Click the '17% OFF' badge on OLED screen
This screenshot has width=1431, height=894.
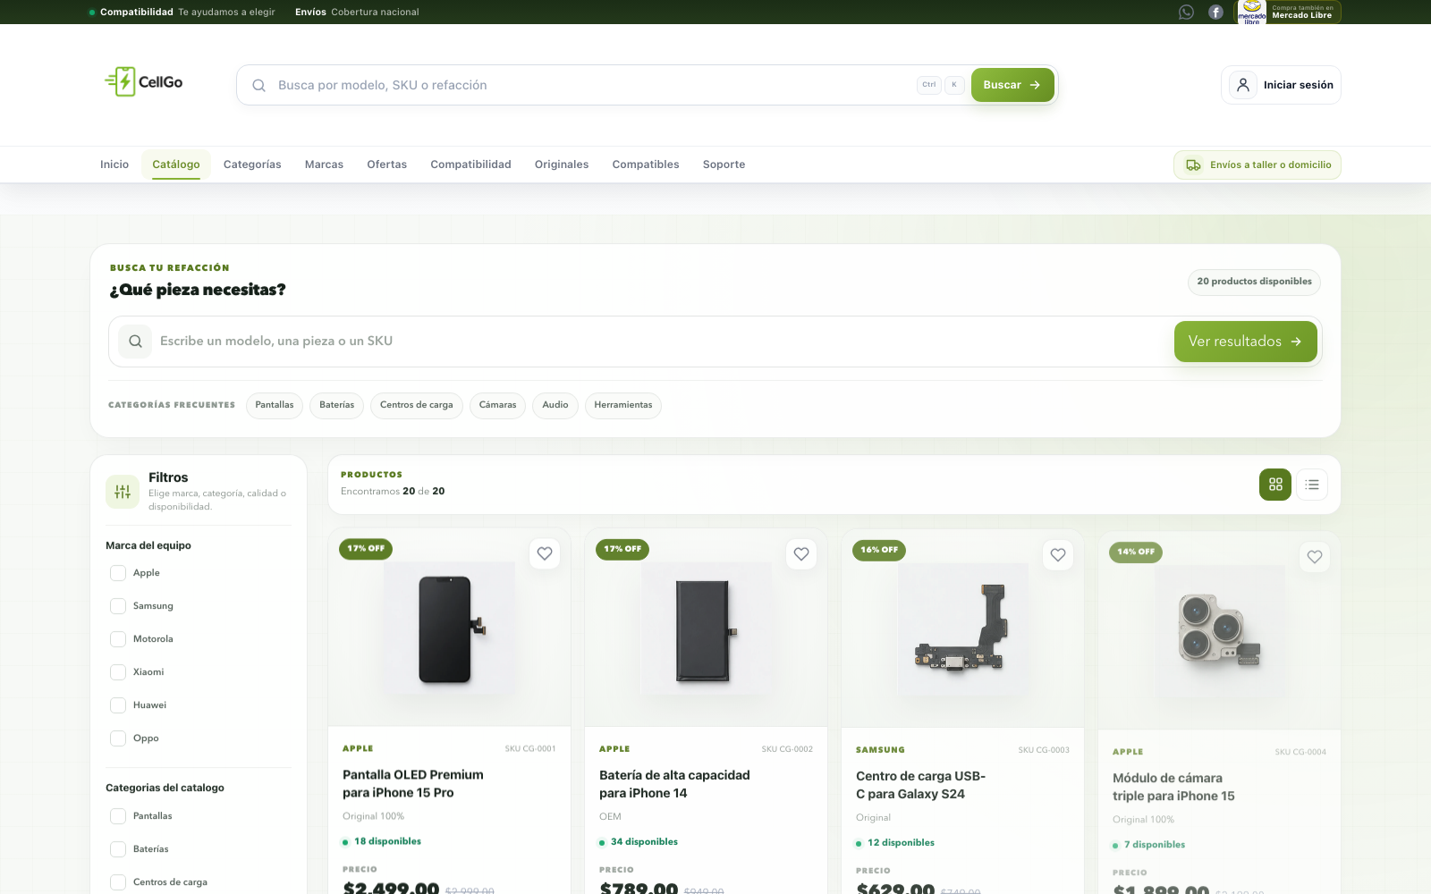coord(366,548)
